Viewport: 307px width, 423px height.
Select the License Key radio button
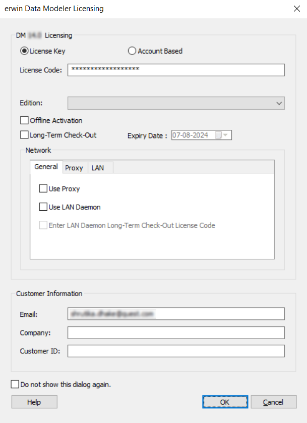tap(24, 51)
